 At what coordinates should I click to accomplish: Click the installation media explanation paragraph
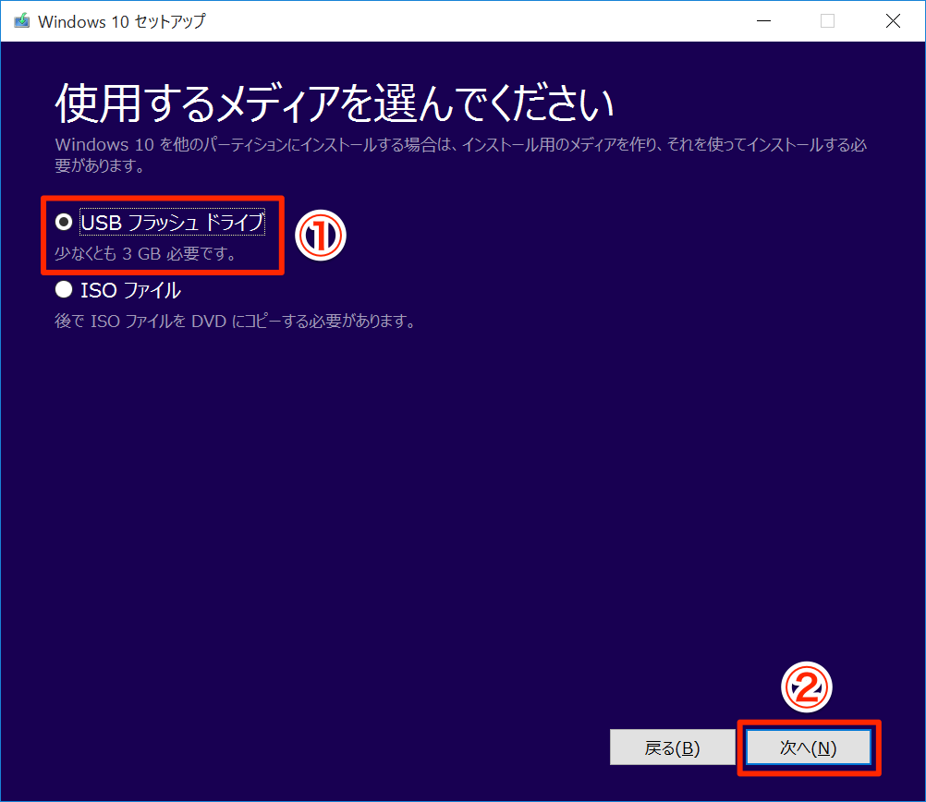(460, 155)
